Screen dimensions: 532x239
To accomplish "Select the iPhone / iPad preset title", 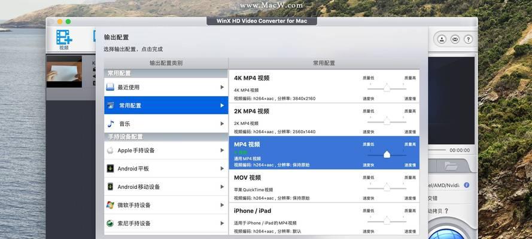I will coord(253,210).
